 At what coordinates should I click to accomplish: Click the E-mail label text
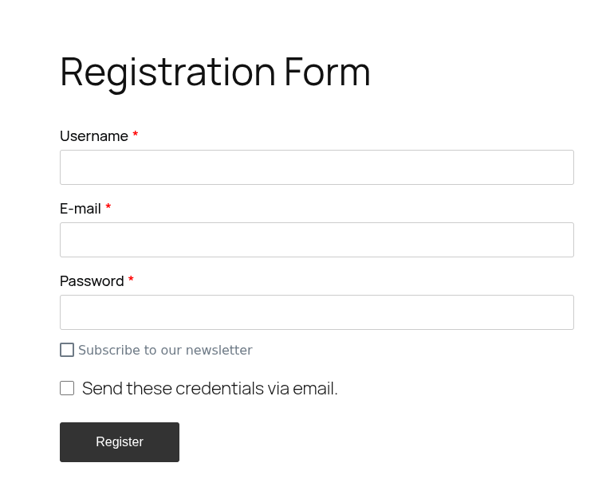click(81, 209)
